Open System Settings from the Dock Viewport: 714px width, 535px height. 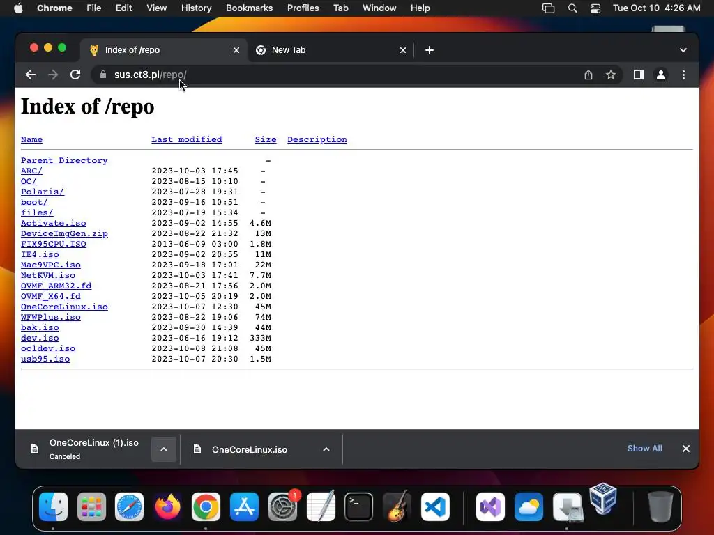282,507
